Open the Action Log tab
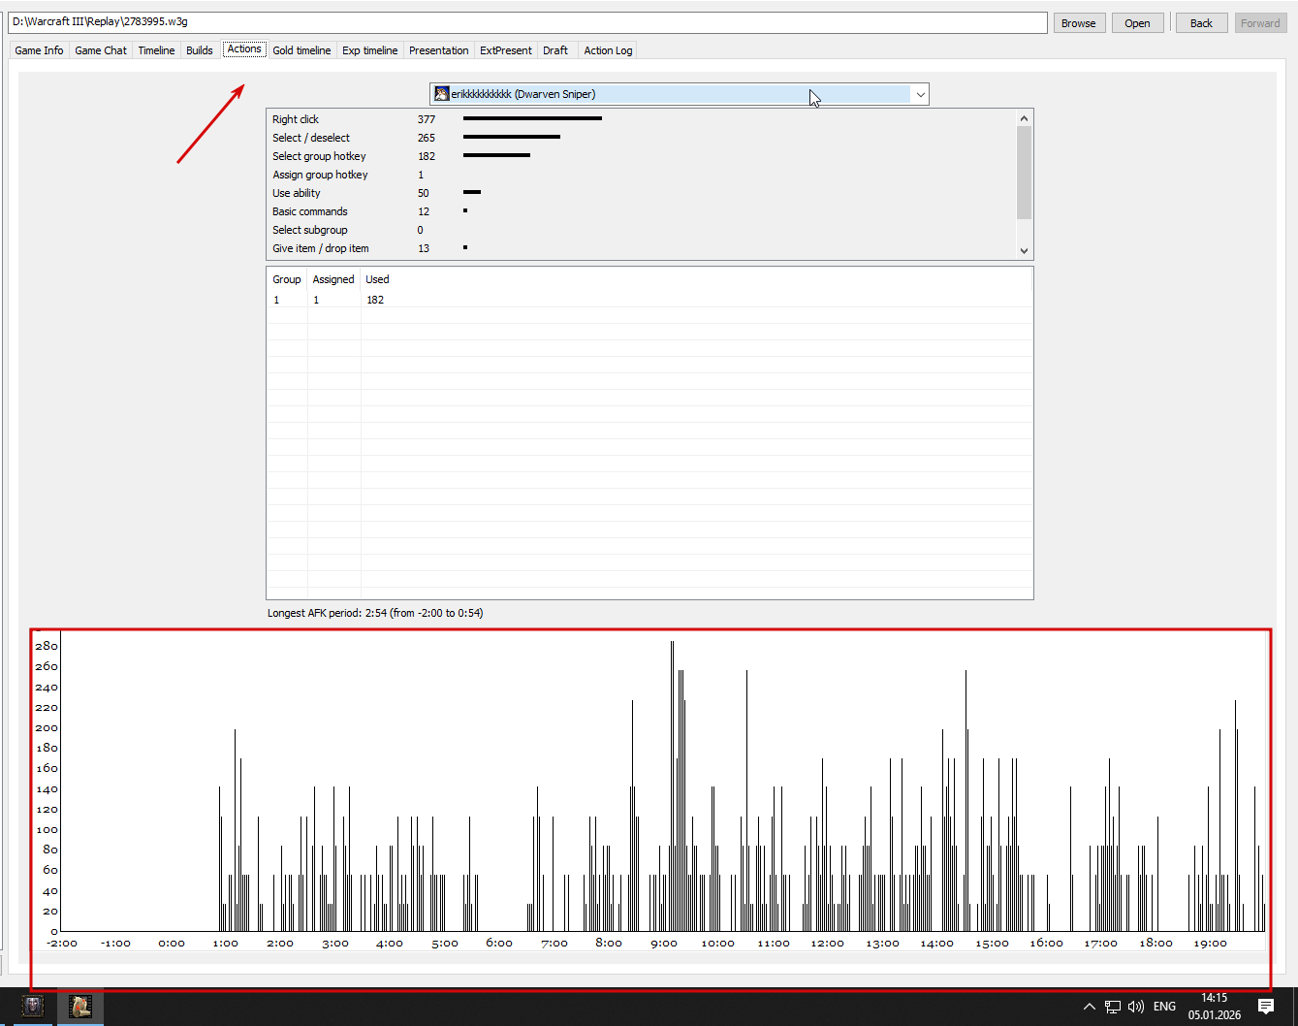Image resolution: width=1298 pixels, height=1026 pixels. pos(608,50)
